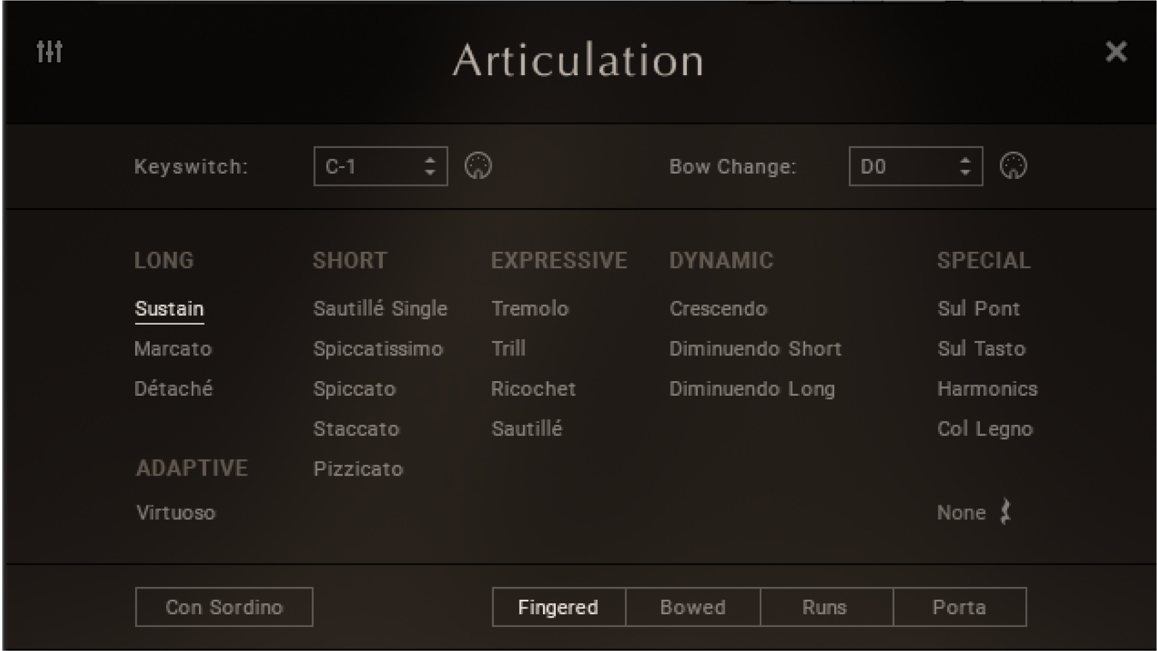Enable Con Sordino
This screenshot has width=1157, height=651.
tap(224, 607)
